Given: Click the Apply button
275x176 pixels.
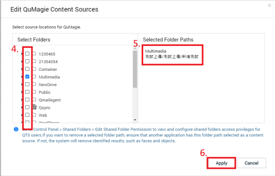Looking at the screenshot, I should coord(221,163).
